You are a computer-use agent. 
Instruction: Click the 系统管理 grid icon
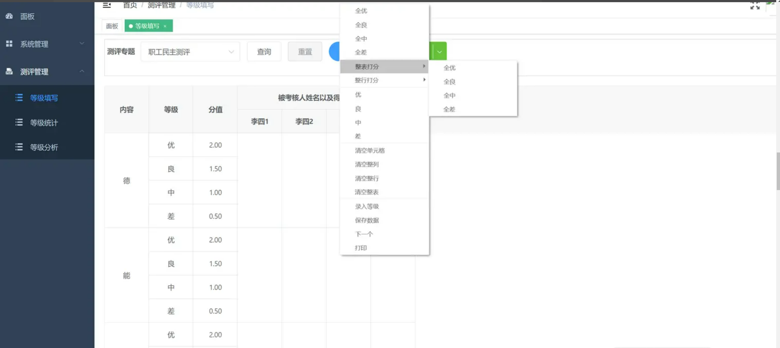9,43
